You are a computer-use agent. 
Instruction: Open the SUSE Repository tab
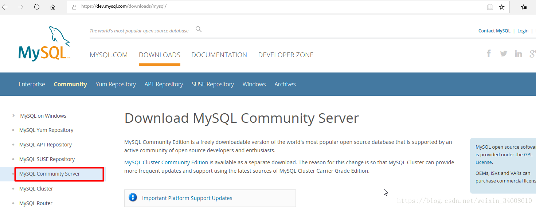coord(213,84)
